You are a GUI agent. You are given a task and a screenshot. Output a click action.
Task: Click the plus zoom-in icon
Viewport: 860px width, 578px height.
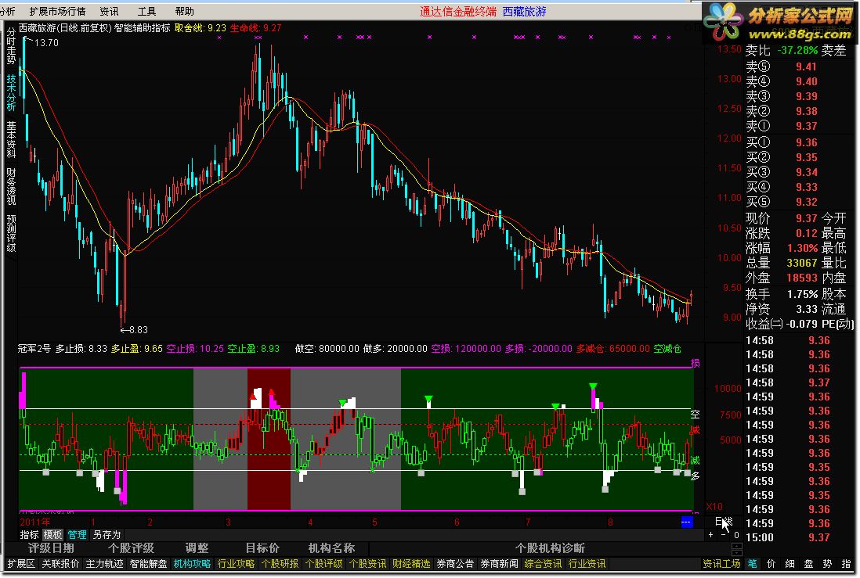[x=711, y=535]
